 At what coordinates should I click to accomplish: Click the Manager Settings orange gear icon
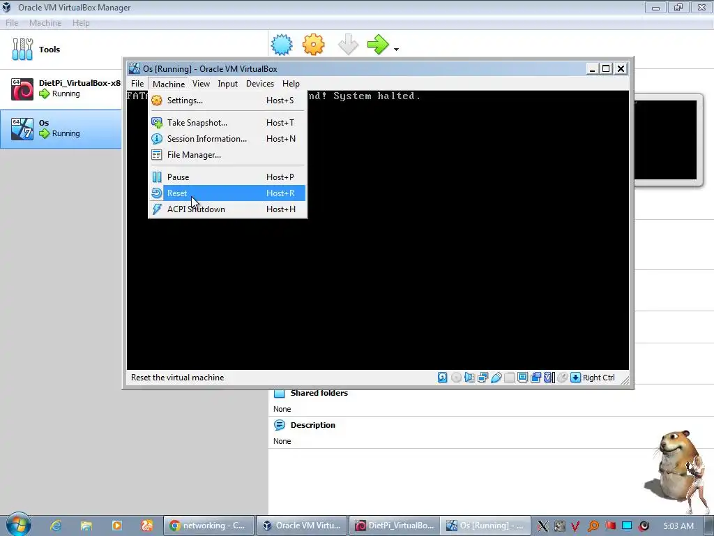tap(313, 45)
